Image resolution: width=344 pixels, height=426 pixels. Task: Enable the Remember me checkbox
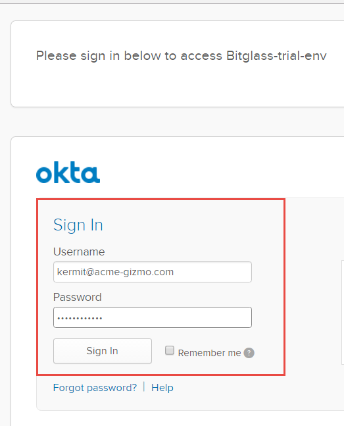[170, 350]
